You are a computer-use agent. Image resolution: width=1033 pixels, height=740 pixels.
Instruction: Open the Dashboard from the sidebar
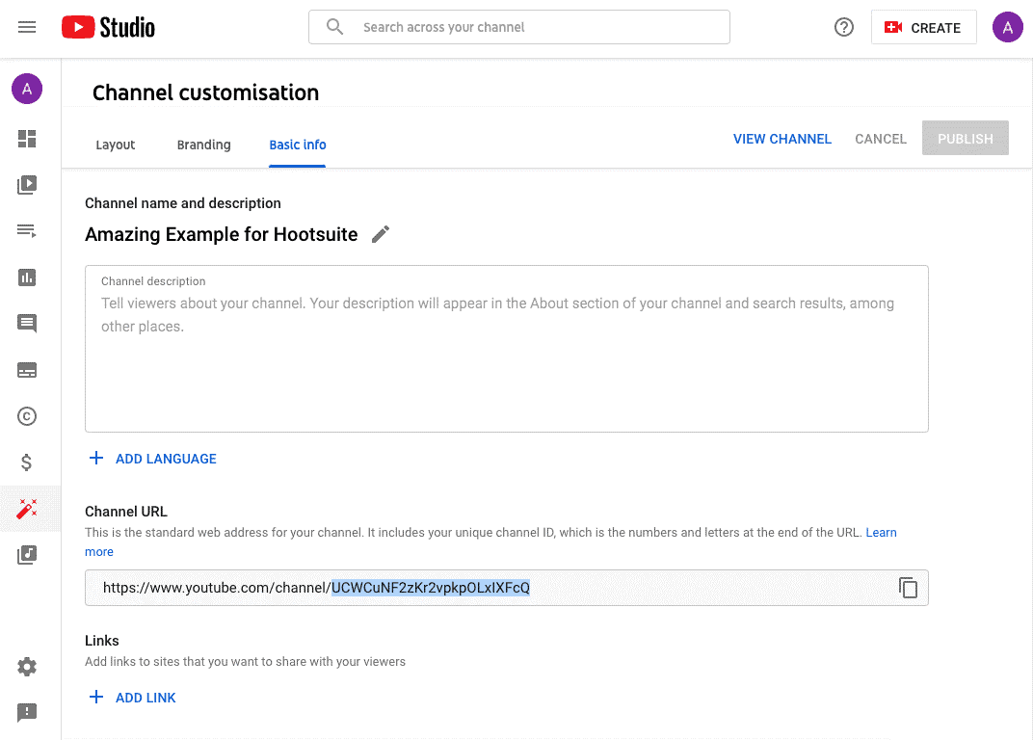click(x=27, y=139)
